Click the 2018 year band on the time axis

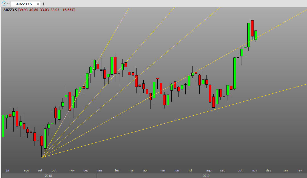tap(49, 176)
